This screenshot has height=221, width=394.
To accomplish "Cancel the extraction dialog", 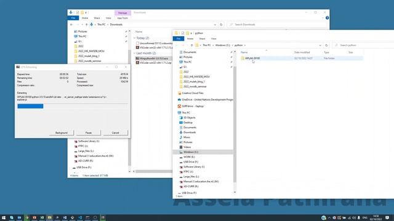I will [115, 133].
